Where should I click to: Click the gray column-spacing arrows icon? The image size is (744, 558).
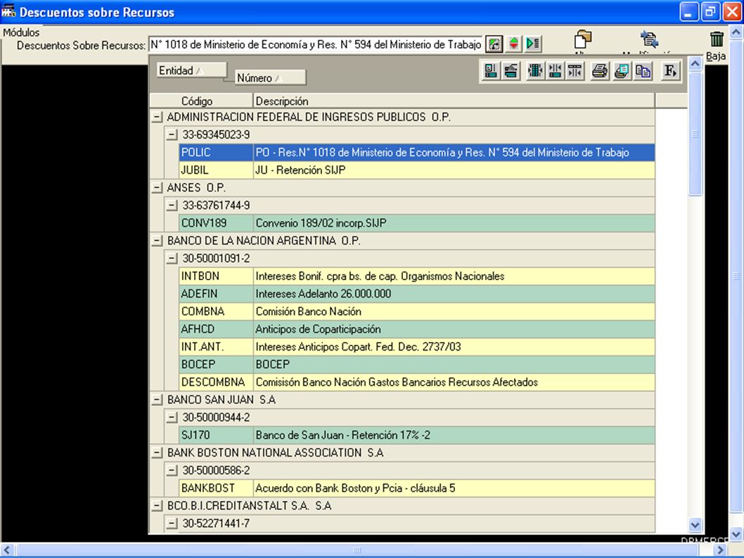coord(575,71)
